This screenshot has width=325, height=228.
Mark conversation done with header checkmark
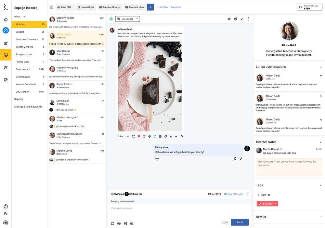coord(242,19)
